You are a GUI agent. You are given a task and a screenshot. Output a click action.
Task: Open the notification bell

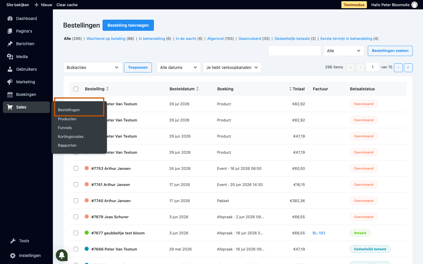click(x=62, y=255)
